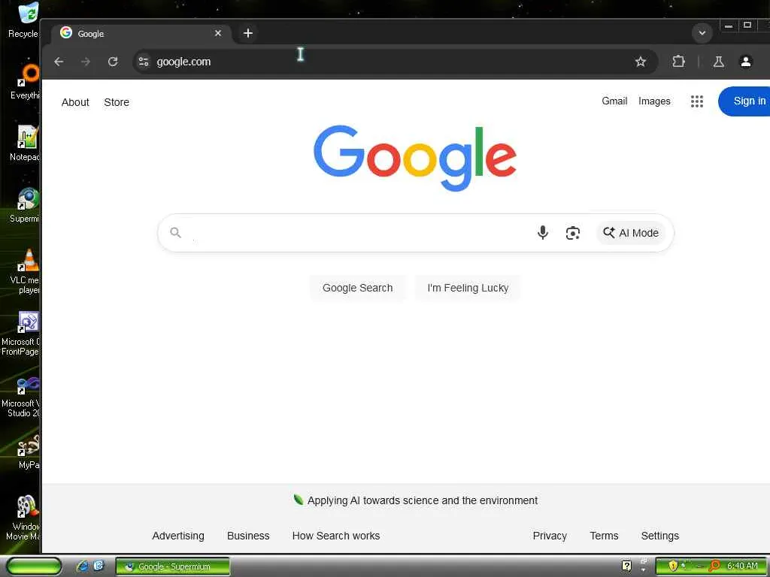Open site information icon in address bar

pos(144,62)
